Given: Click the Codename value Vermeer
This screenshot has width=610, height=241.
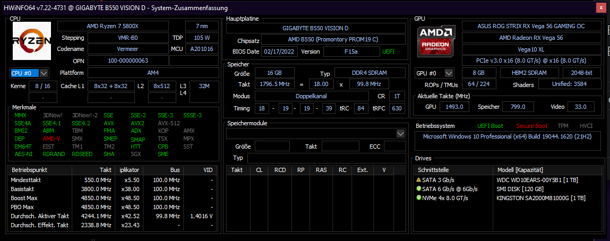Looking at the screenshot, I should (x=127, y=49).
